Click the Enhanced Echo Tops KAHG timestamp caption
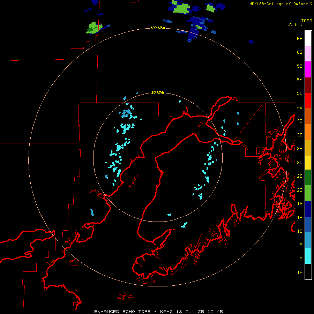Screen dimensions: 314x314 click(x=158, y=312)
